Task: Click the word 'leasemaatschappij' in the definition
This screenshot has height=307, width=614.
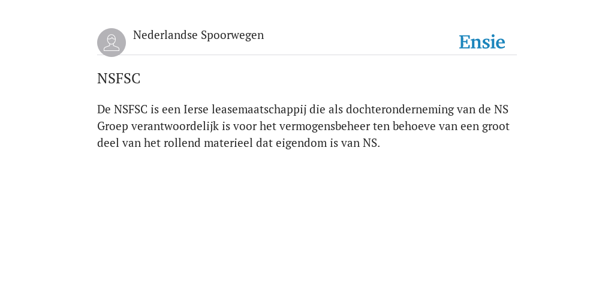Action: tap(259, 110)
